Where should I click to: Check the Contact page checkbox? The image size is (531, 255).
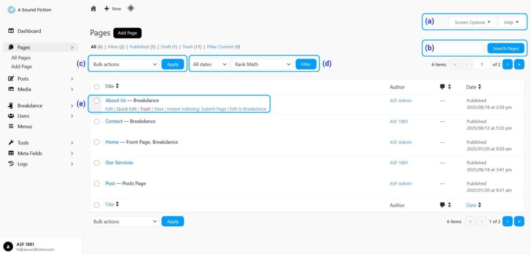[96, 121]
